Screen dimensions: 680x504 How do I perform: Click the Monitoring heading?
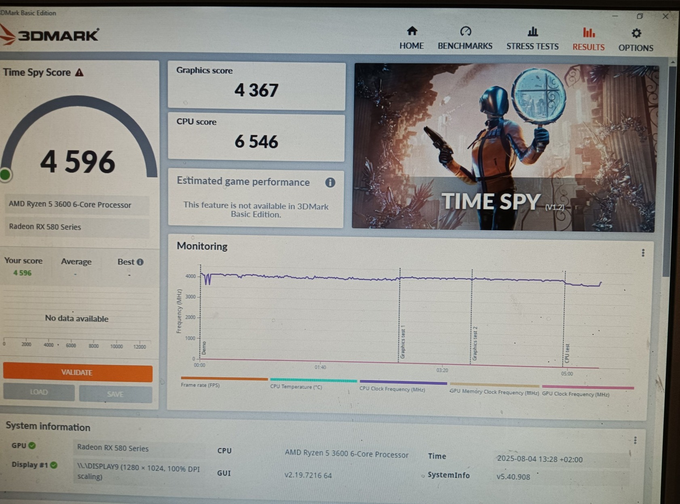202,246
